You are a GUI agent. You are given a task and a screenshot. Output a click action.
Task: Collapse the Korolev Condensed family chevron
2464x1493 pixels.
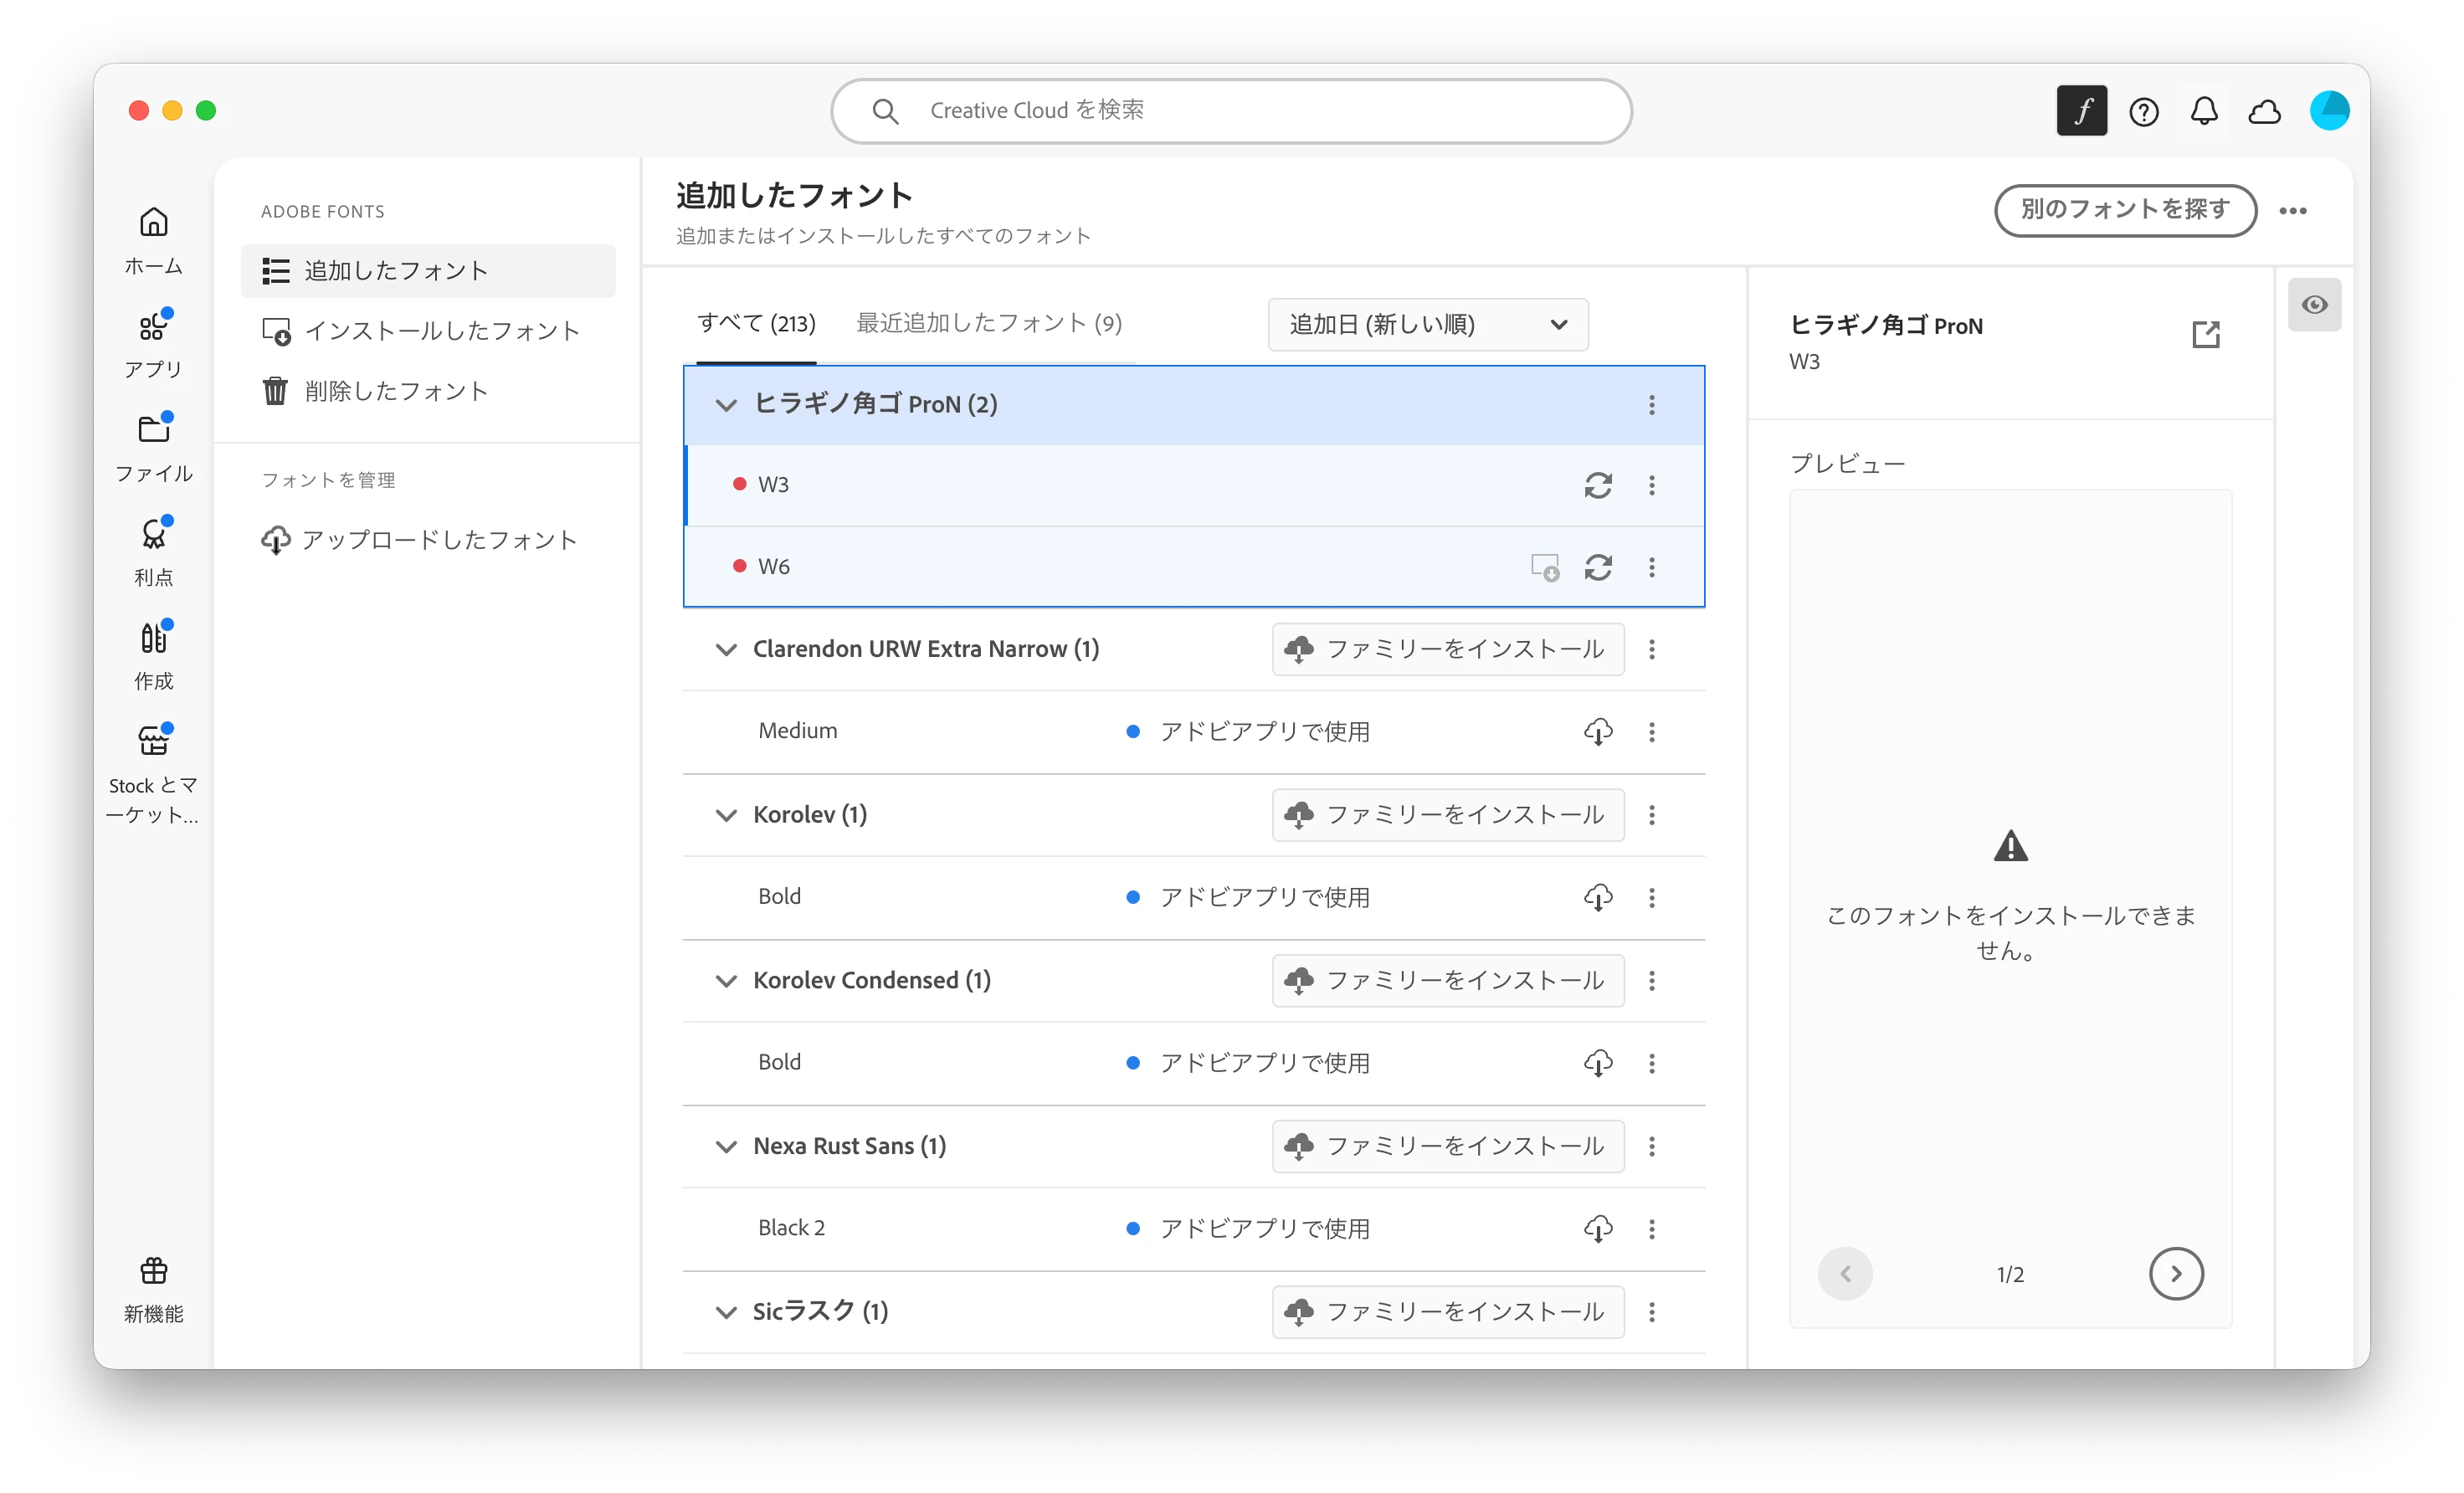coord(726,981)
